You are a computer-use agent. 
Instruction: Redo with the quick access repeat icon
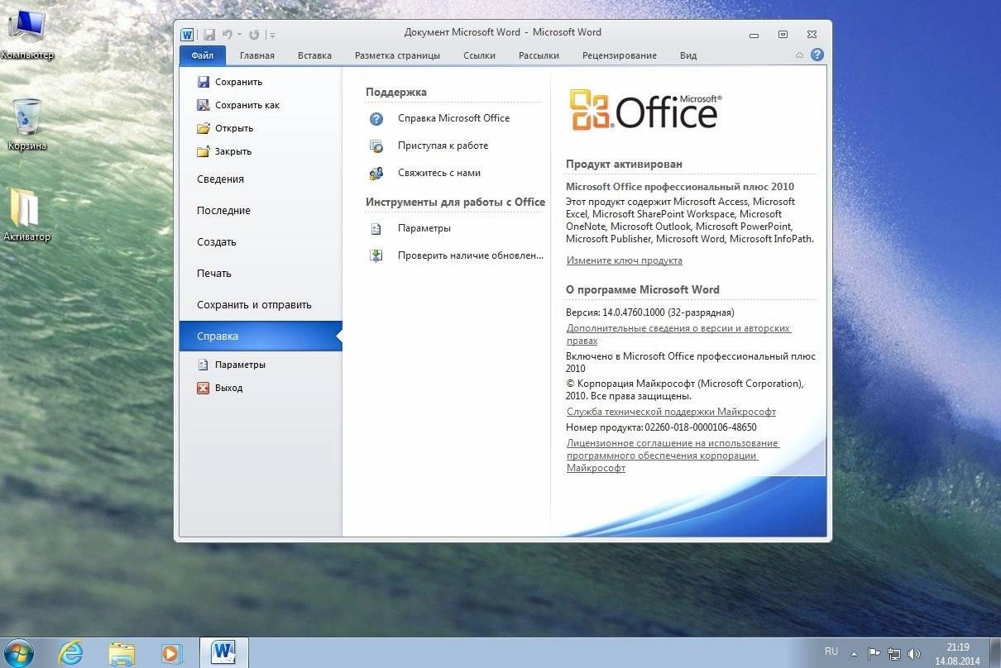[254, 35]
